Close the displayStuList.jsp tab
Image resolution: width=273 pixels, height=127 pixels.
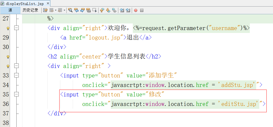tap(48, 3)
